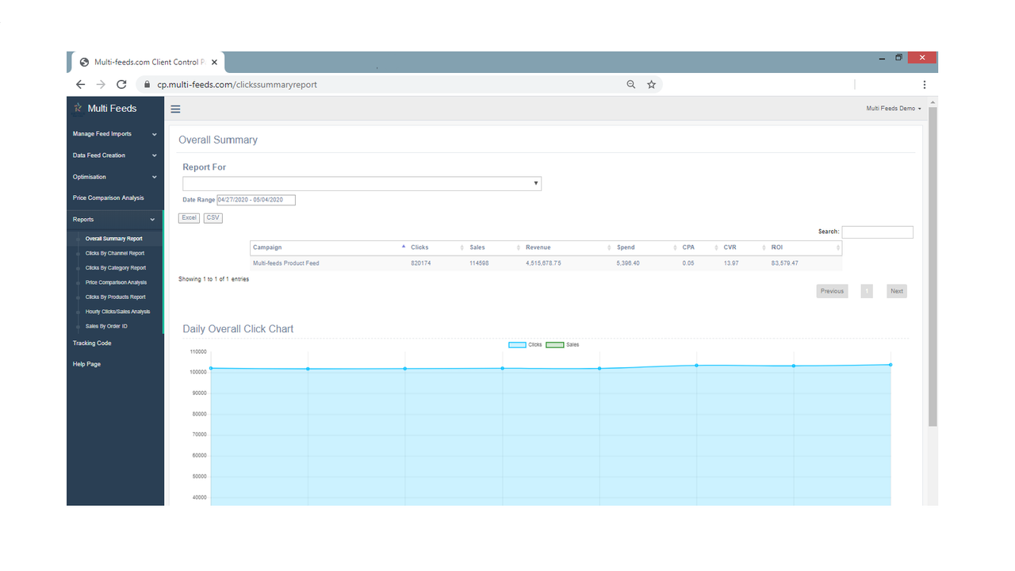
Task: Click the hamburger menu icon
Action: click(x=175, y=109)
